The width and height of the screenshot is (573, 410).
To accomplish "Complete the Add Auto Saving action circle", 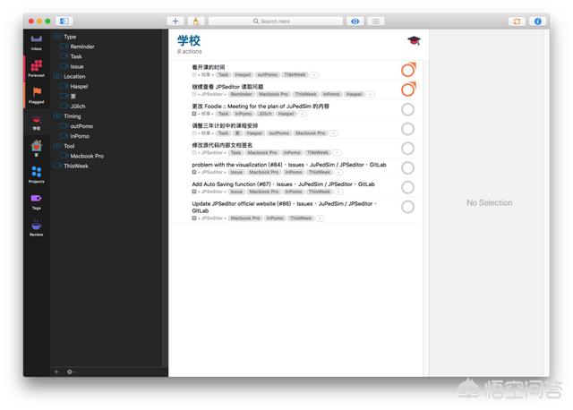I will pyautogui.click(x=407, y=187).
